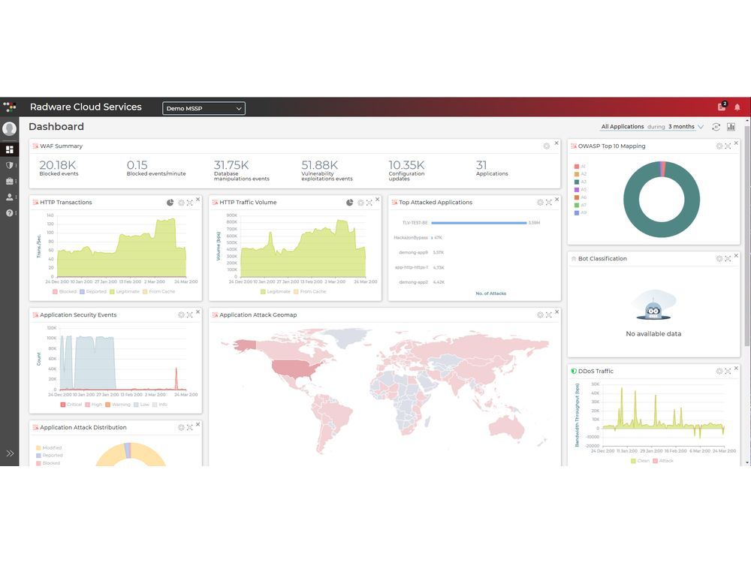Click All Applications to change application scope

click(623, 126)
